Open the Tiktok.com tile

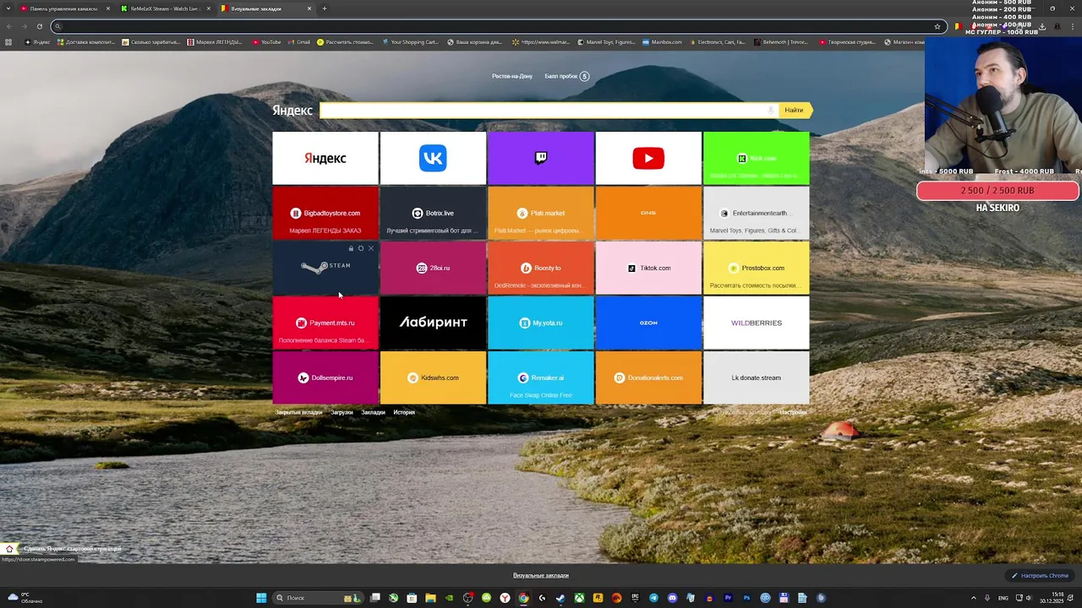click(x=648, y=268)
